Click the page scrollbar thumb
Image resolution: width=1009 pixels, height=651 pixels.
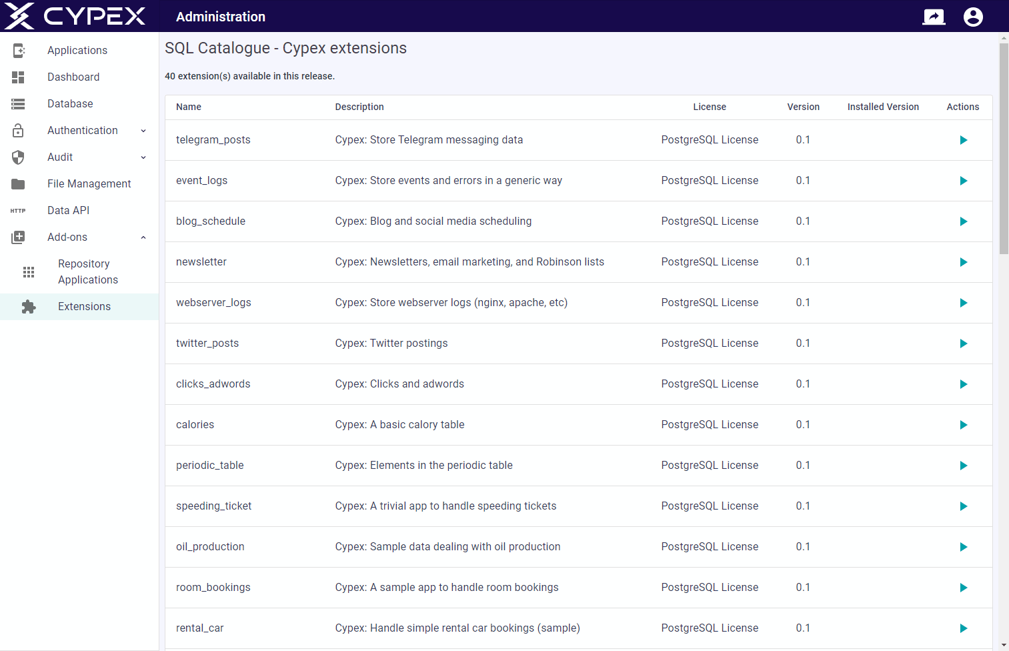pyautogui.click(x=1004, y=148)
